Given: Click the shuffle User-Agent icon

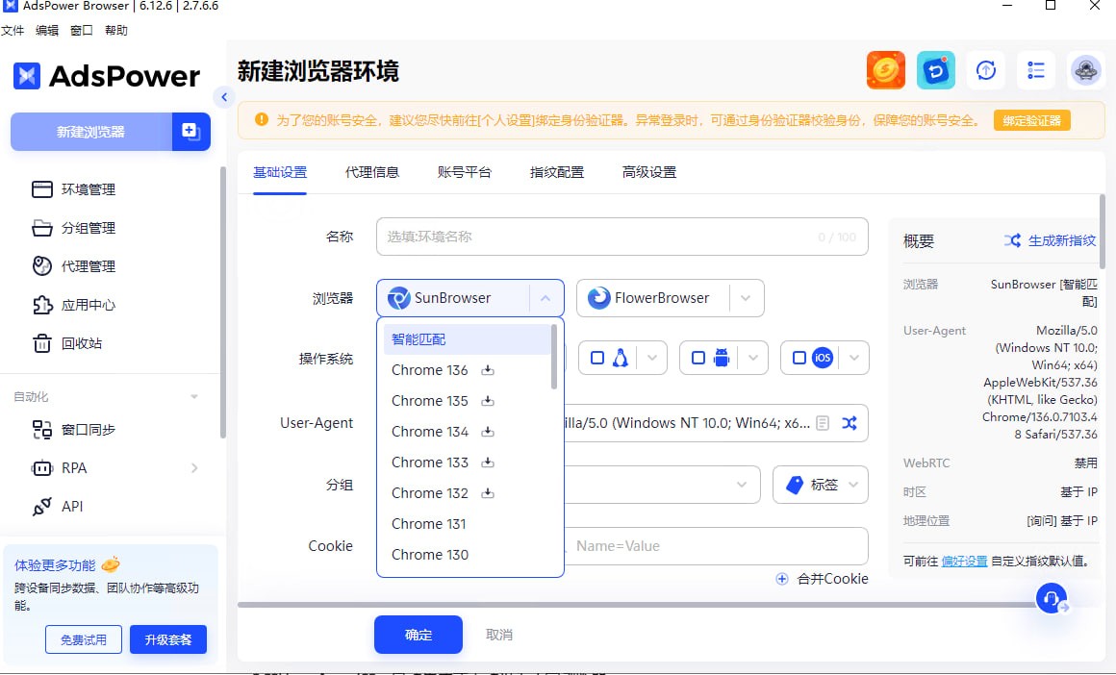Looking at the screenshot, I should (850, 423).
